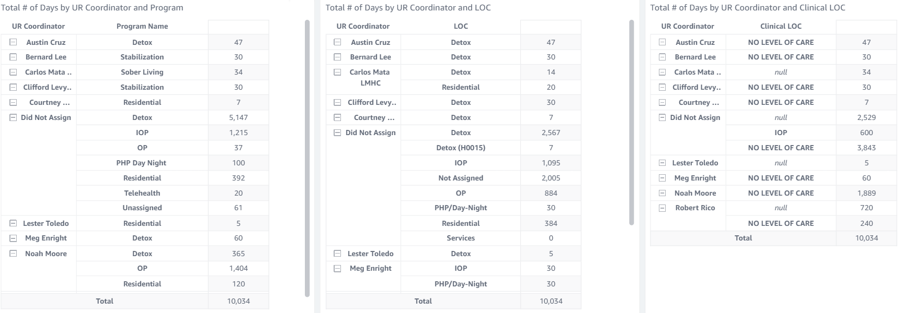Click LOC column header in middle table
901x313 pixels.
click(461, 26)
